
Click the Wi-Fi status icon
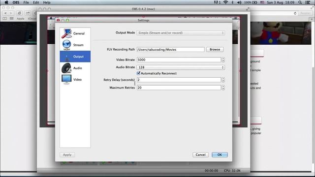click(225, 2)
